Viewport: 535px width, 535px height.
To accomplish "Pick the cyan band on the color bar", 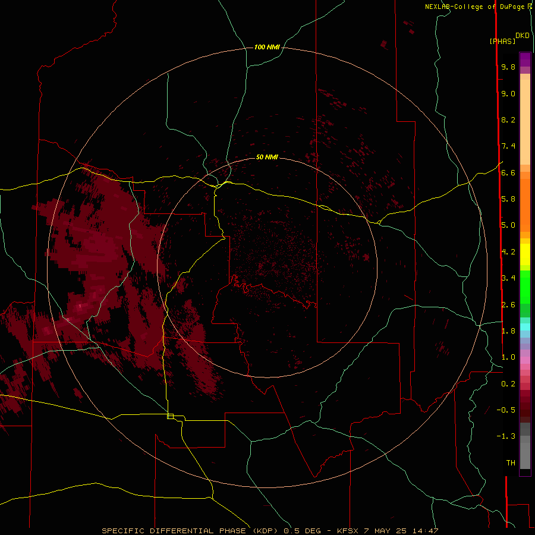I will (x=525, y=327).
